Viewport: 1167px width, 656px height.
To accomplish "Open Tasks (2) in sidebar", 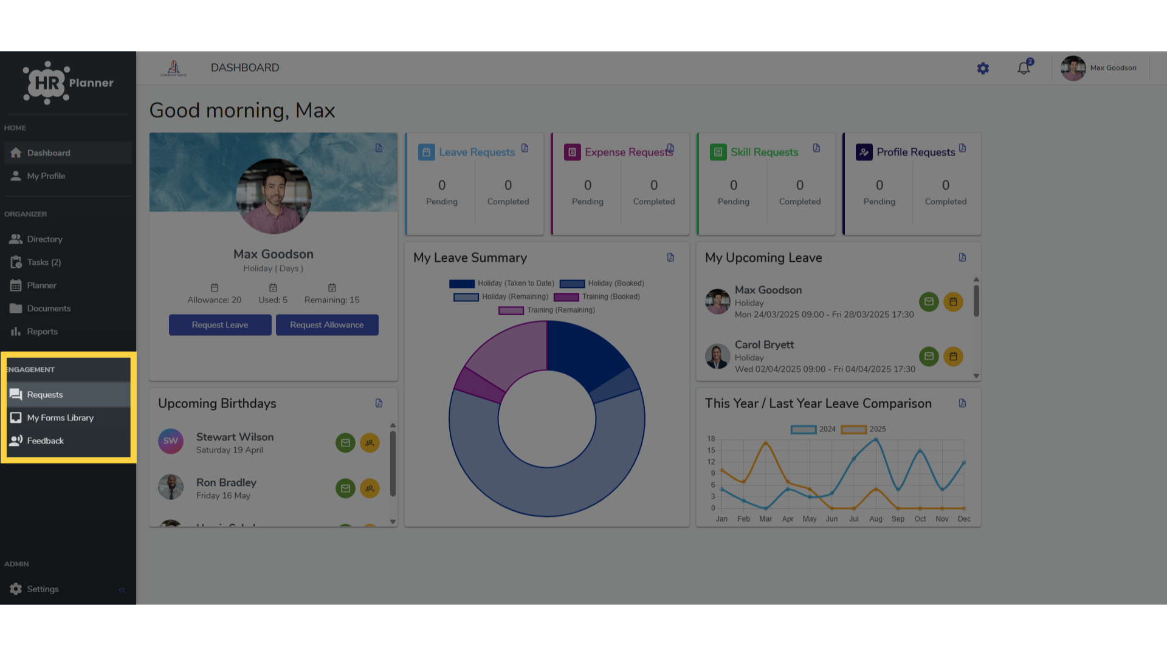I will coord(67,262).
